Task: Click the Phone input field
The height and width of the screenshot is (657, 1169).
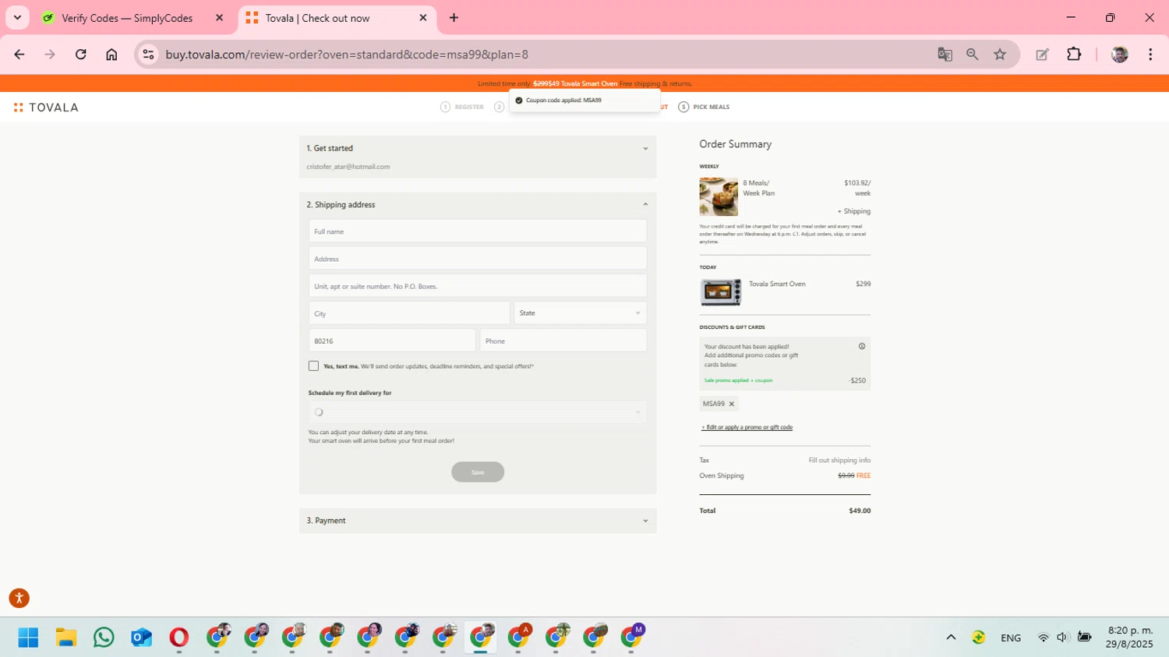Action: [x=563, y=341]
